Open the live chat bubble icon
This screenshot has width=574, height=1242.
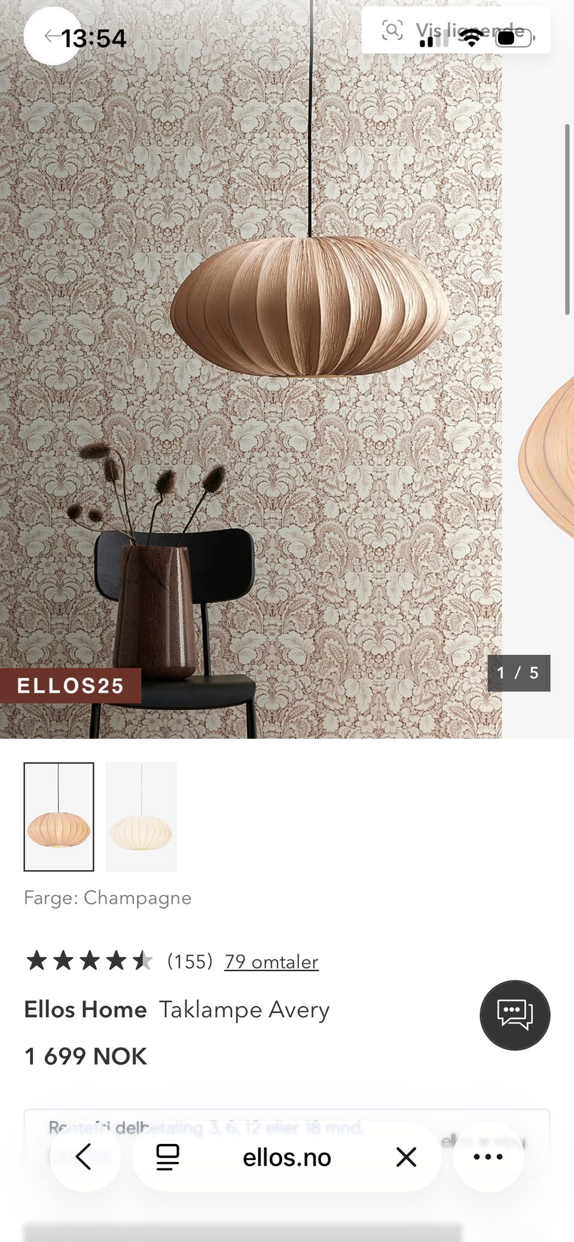coord(515,1015)
